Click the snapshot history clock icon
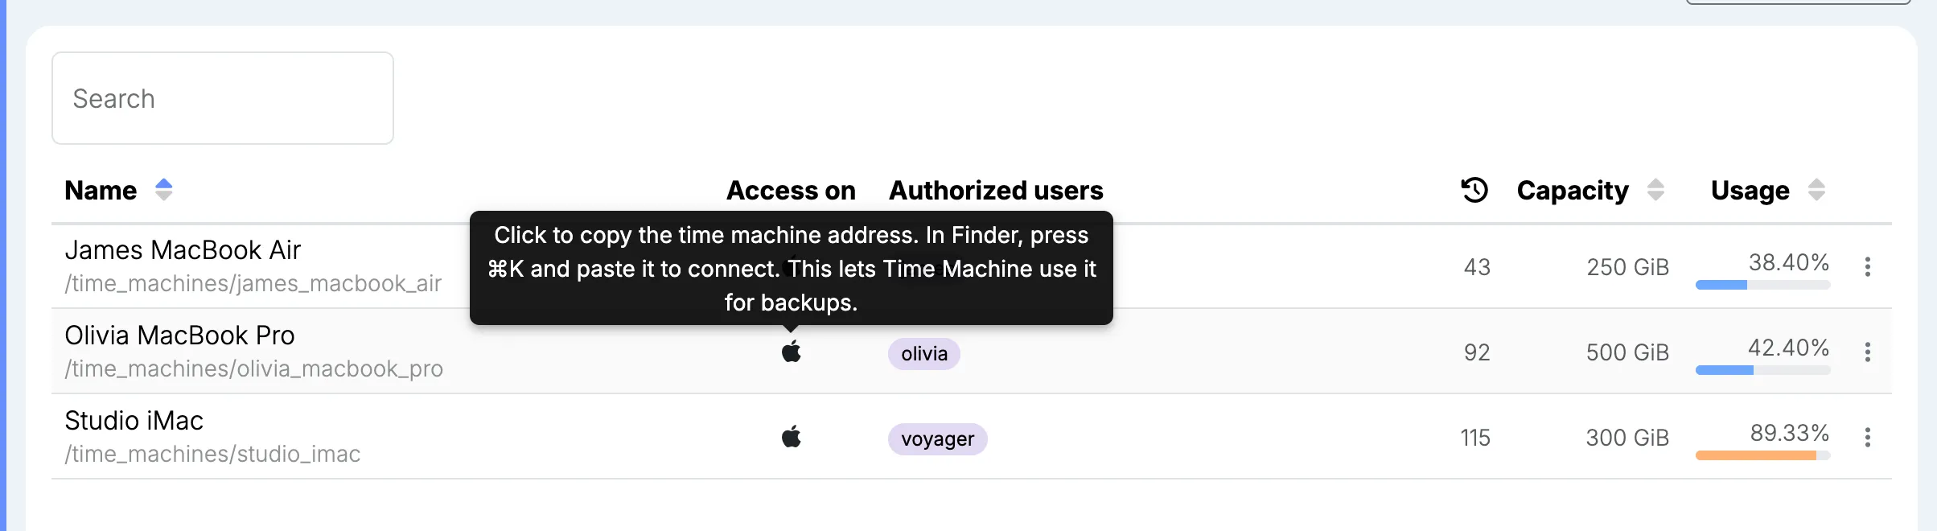This screenshot has height=531, width=1937. (1474, 190)
